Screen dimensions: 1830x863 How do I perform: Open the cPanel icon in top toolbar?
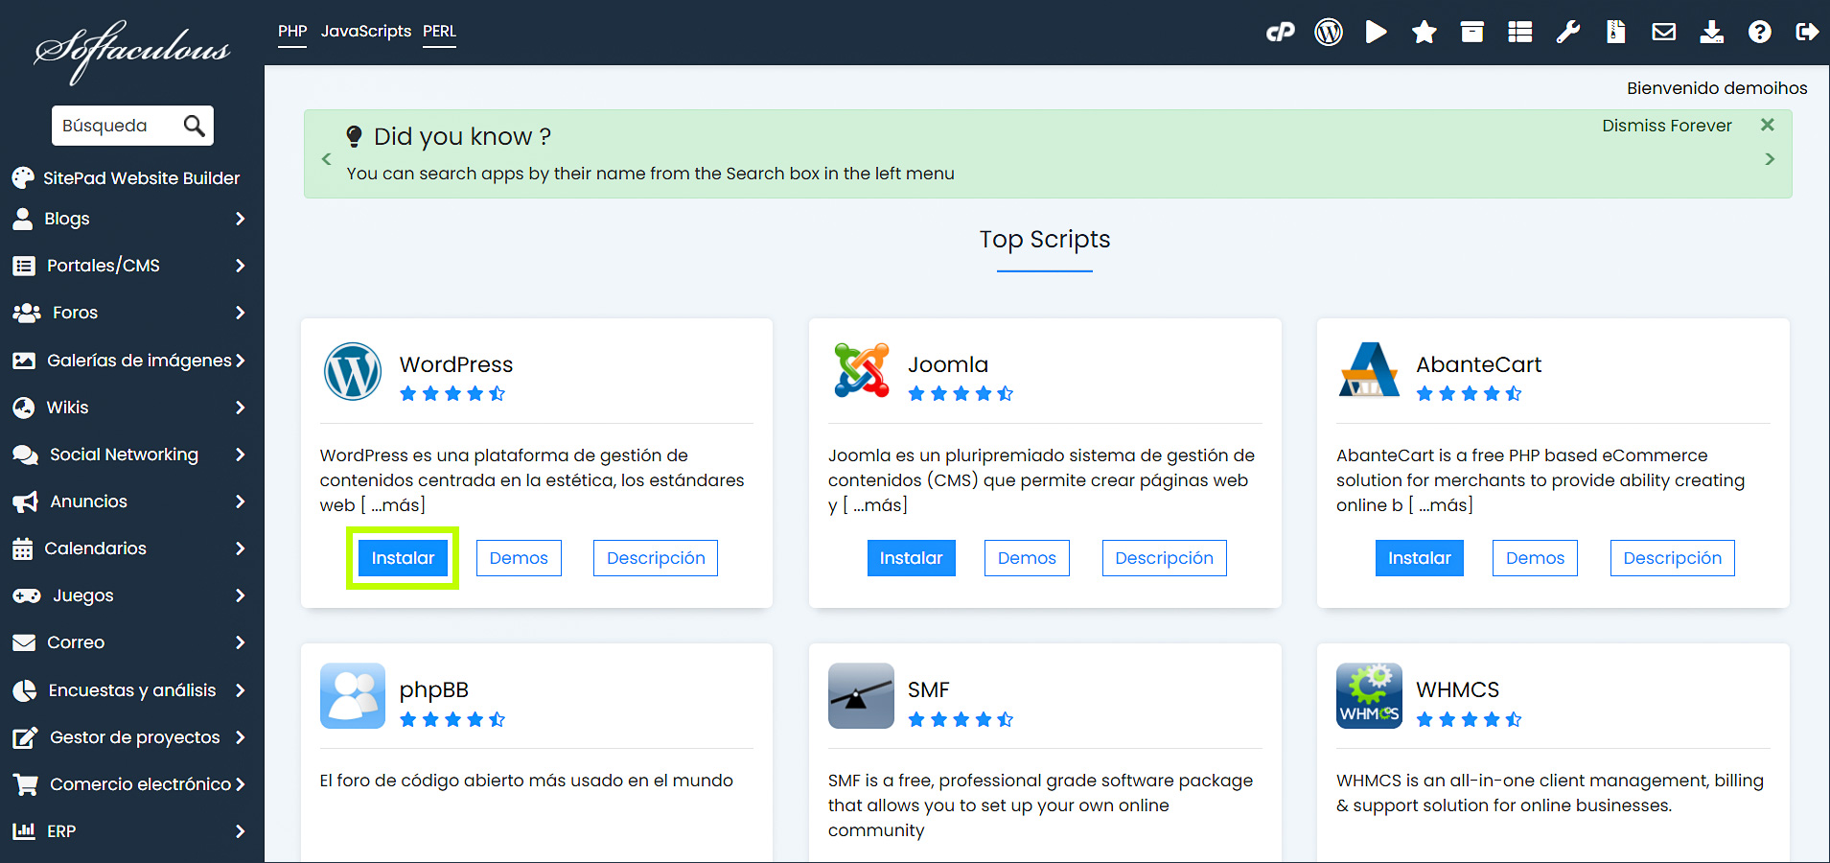pos(1280,33)
